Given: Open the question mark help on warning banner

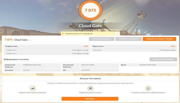Looking at the screenshot, I should 117,33.
